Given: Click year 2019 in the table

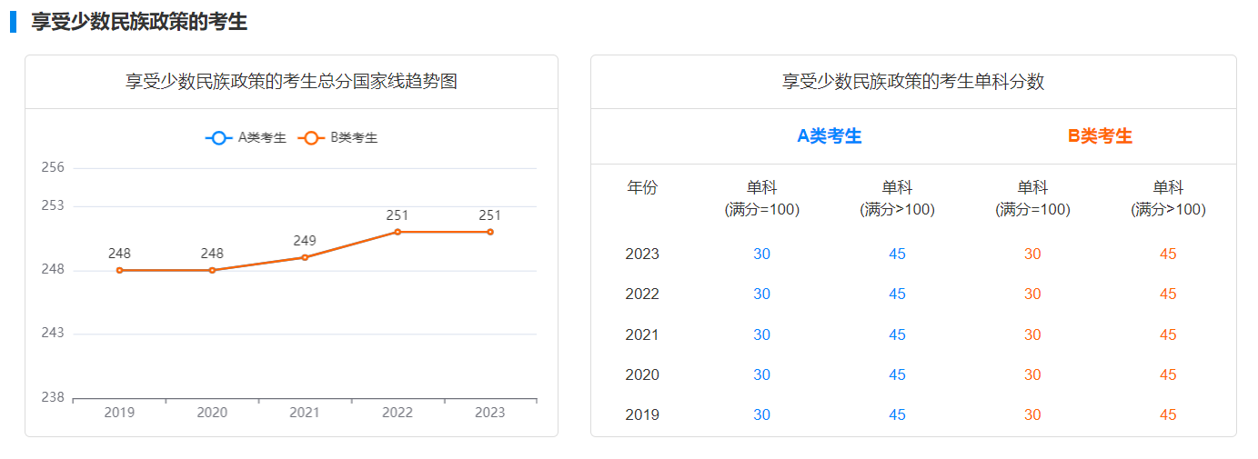Looking at the screenshot, I should (642, 415).
